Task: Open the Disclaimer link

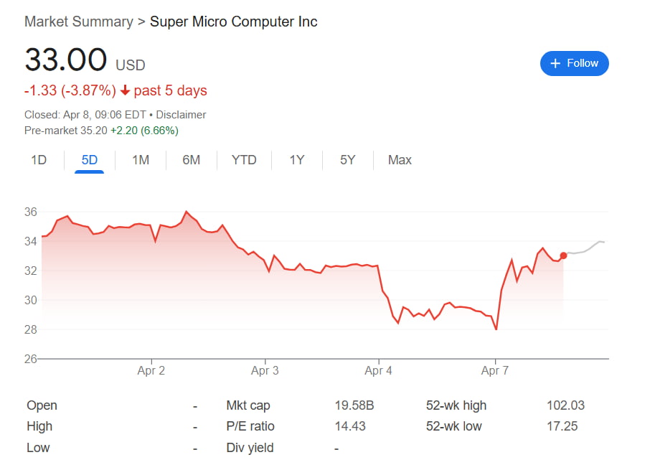Action: 181,114
